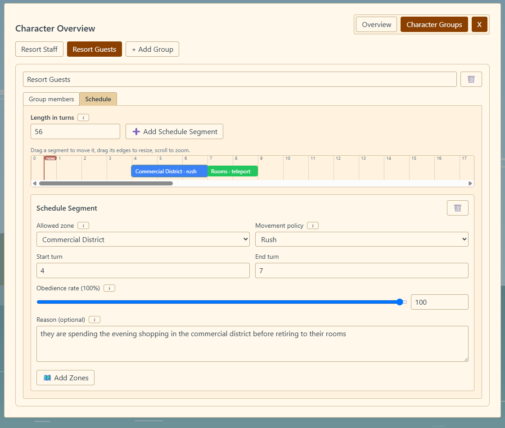Open Allowed zone info icon

83,226
